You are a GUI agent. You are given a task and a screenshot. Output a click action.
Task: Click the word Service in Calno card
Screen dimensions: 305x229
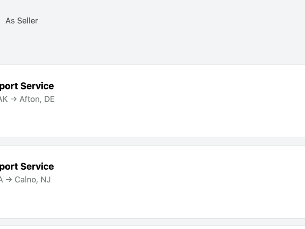tap(37, 166)
